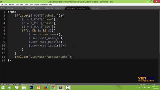Open Camtasia recorder taskbar icon
The width and height of the screenshot is (160, 90).
pos(67,87)
